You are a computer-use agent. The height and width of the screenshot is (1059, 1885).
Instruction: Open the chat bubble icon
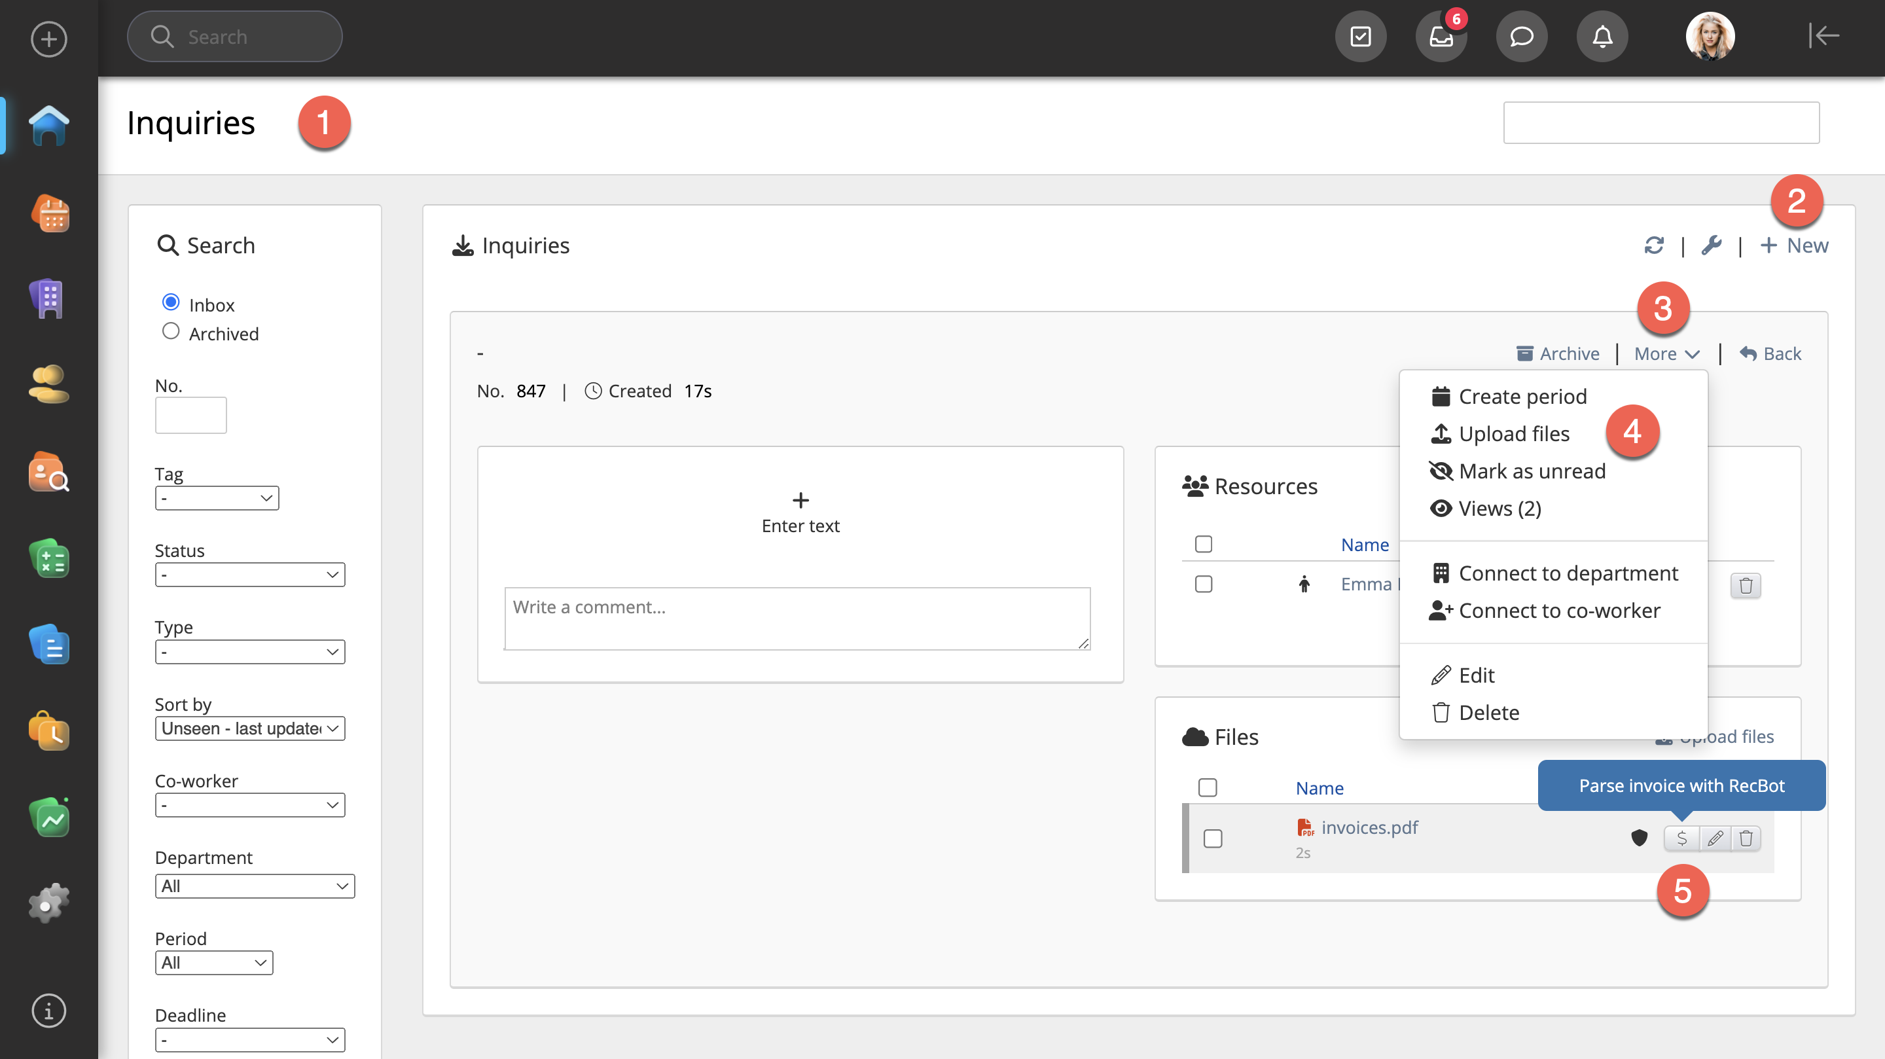tap(1521, 36)
